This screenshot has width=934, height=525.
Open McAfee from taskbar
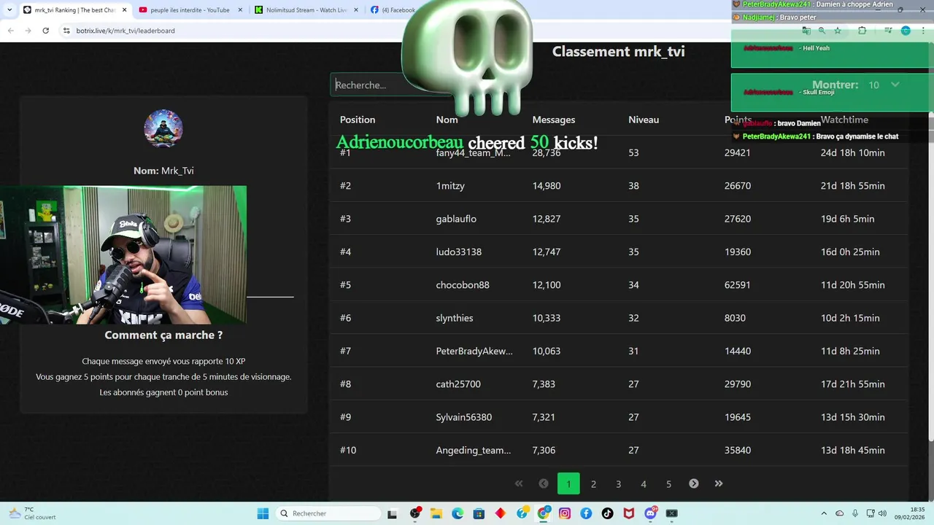(x=629, y=513)
